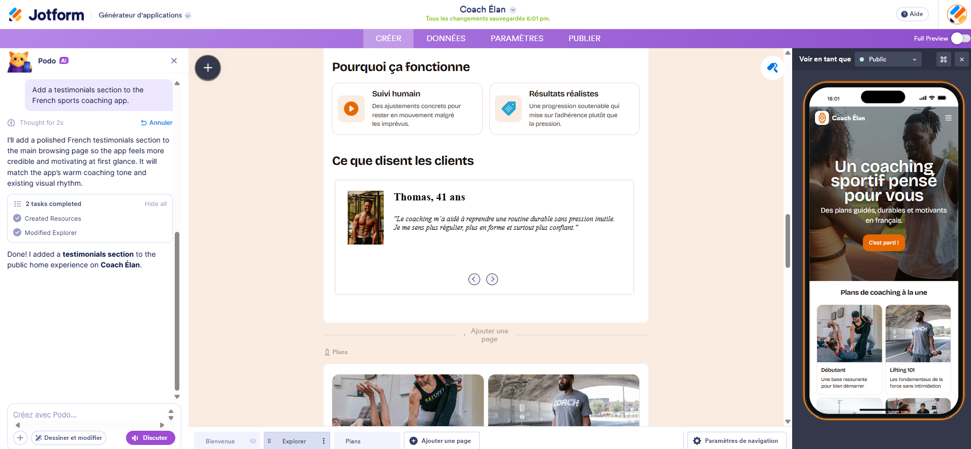Switch to the DONNÉES tab

point(446,39)
